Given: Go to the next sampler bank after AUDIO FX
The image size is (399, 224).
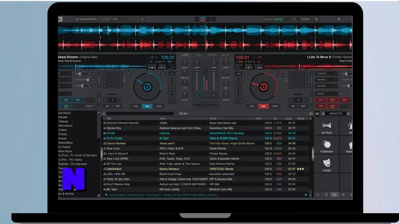Looking at the screenshot, I should pyautogui.click(x=348, y=114).
